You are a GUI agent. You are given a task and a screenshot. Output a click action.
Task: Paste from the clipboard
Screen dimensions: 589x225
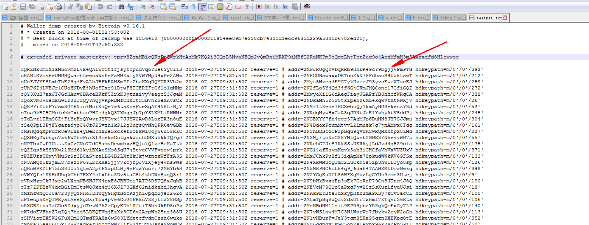tap(89, 7)
